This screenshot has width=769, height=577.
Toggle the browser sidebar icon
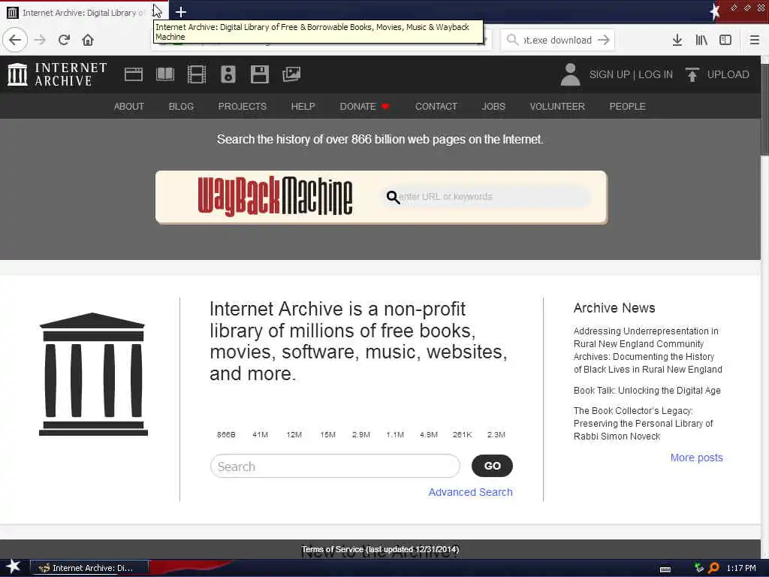click(725, 40)
